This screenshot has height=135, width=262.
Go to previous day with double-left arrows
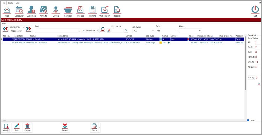[5, 29]
